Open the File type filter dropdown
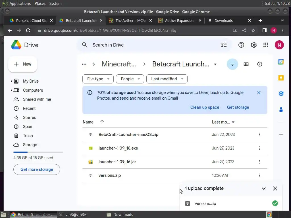Screen dimensions: 291x218 pos(98,79)
